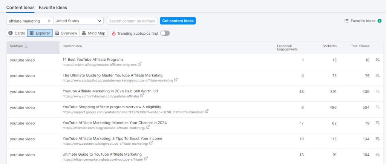
Task: Open '14 Best YouTube Affiliate Programs' title
Action: pyautogui.click(x=93, y=60)
